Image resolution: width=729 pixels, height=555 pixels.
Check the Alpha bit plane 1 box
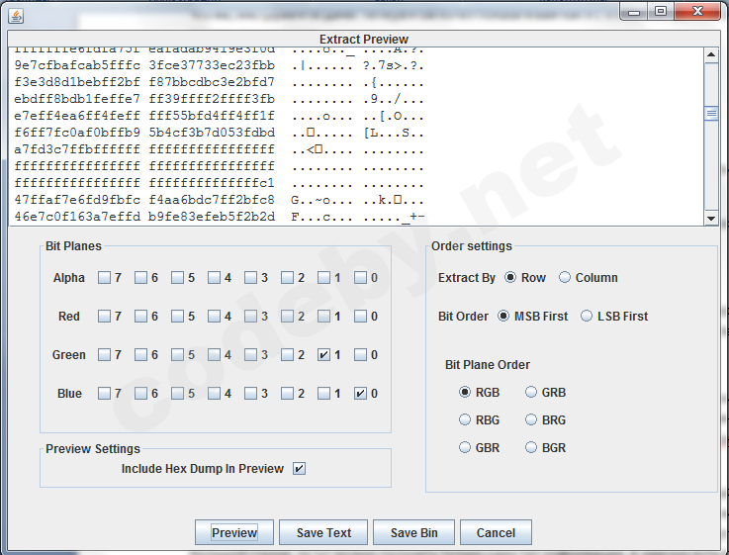point(323,278)
